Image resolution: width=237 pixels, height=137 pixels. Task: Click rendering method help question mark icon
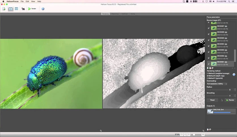coord(234,74)
